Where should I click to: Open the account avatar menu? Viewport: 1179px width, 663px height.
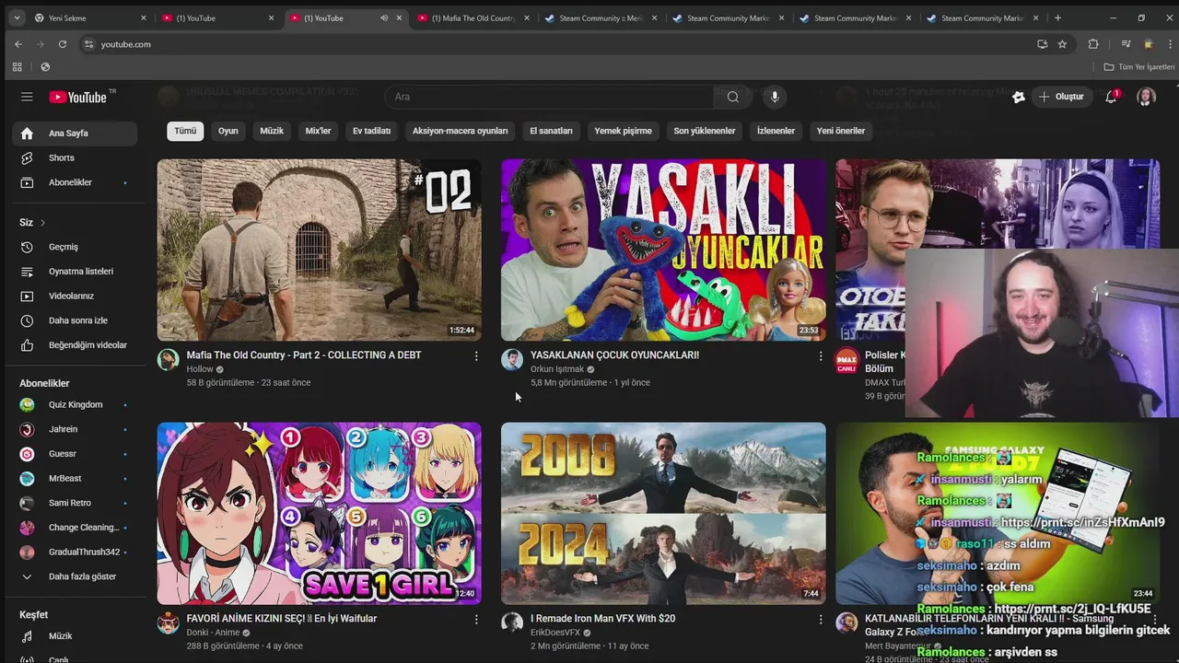coord(1146,97)
